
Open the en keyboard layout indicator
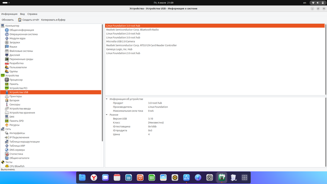(x=305, y=3)
